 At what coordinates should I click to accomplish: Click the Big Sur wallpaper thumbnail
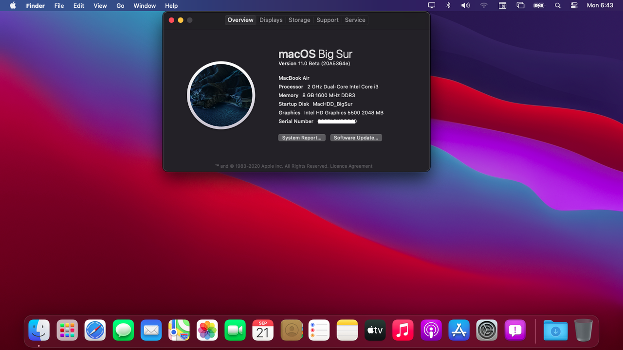[x=221, y=95]
